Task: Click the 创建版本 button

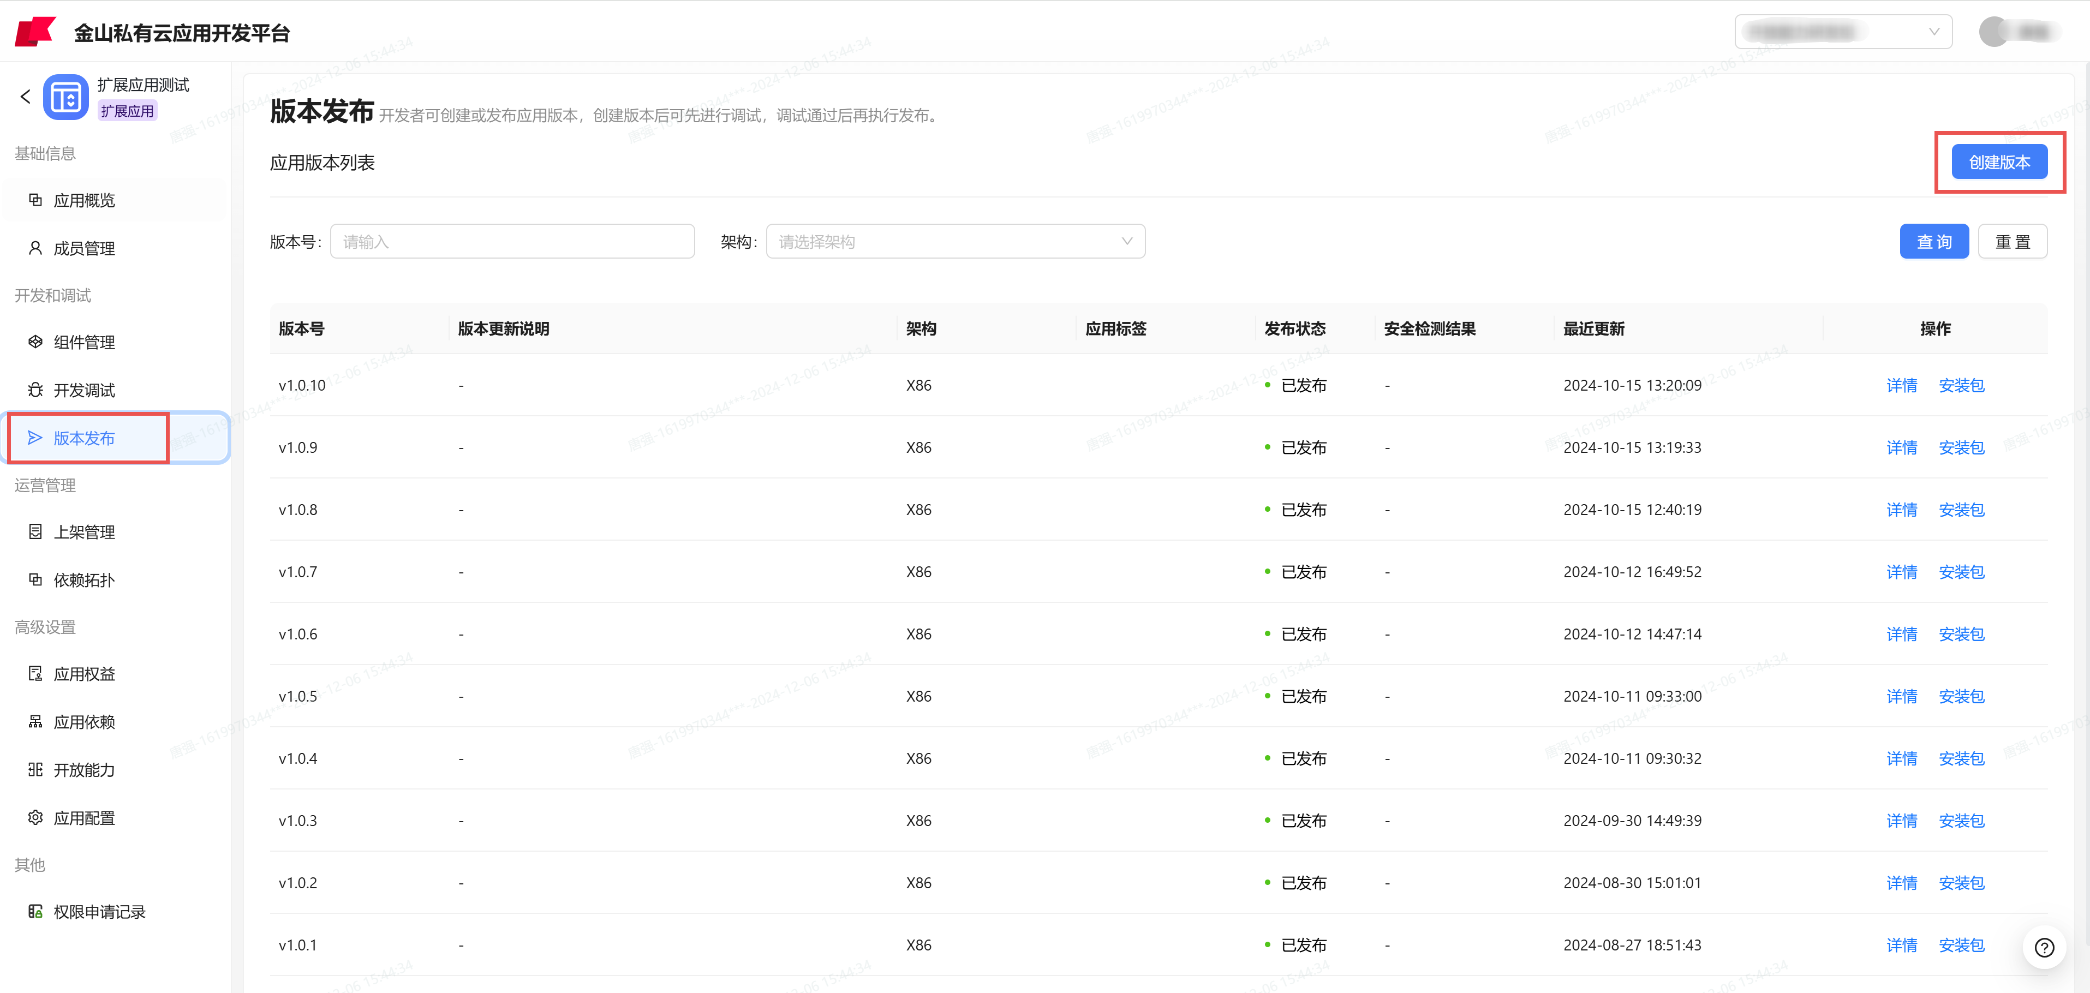Action: (1998, 161)
